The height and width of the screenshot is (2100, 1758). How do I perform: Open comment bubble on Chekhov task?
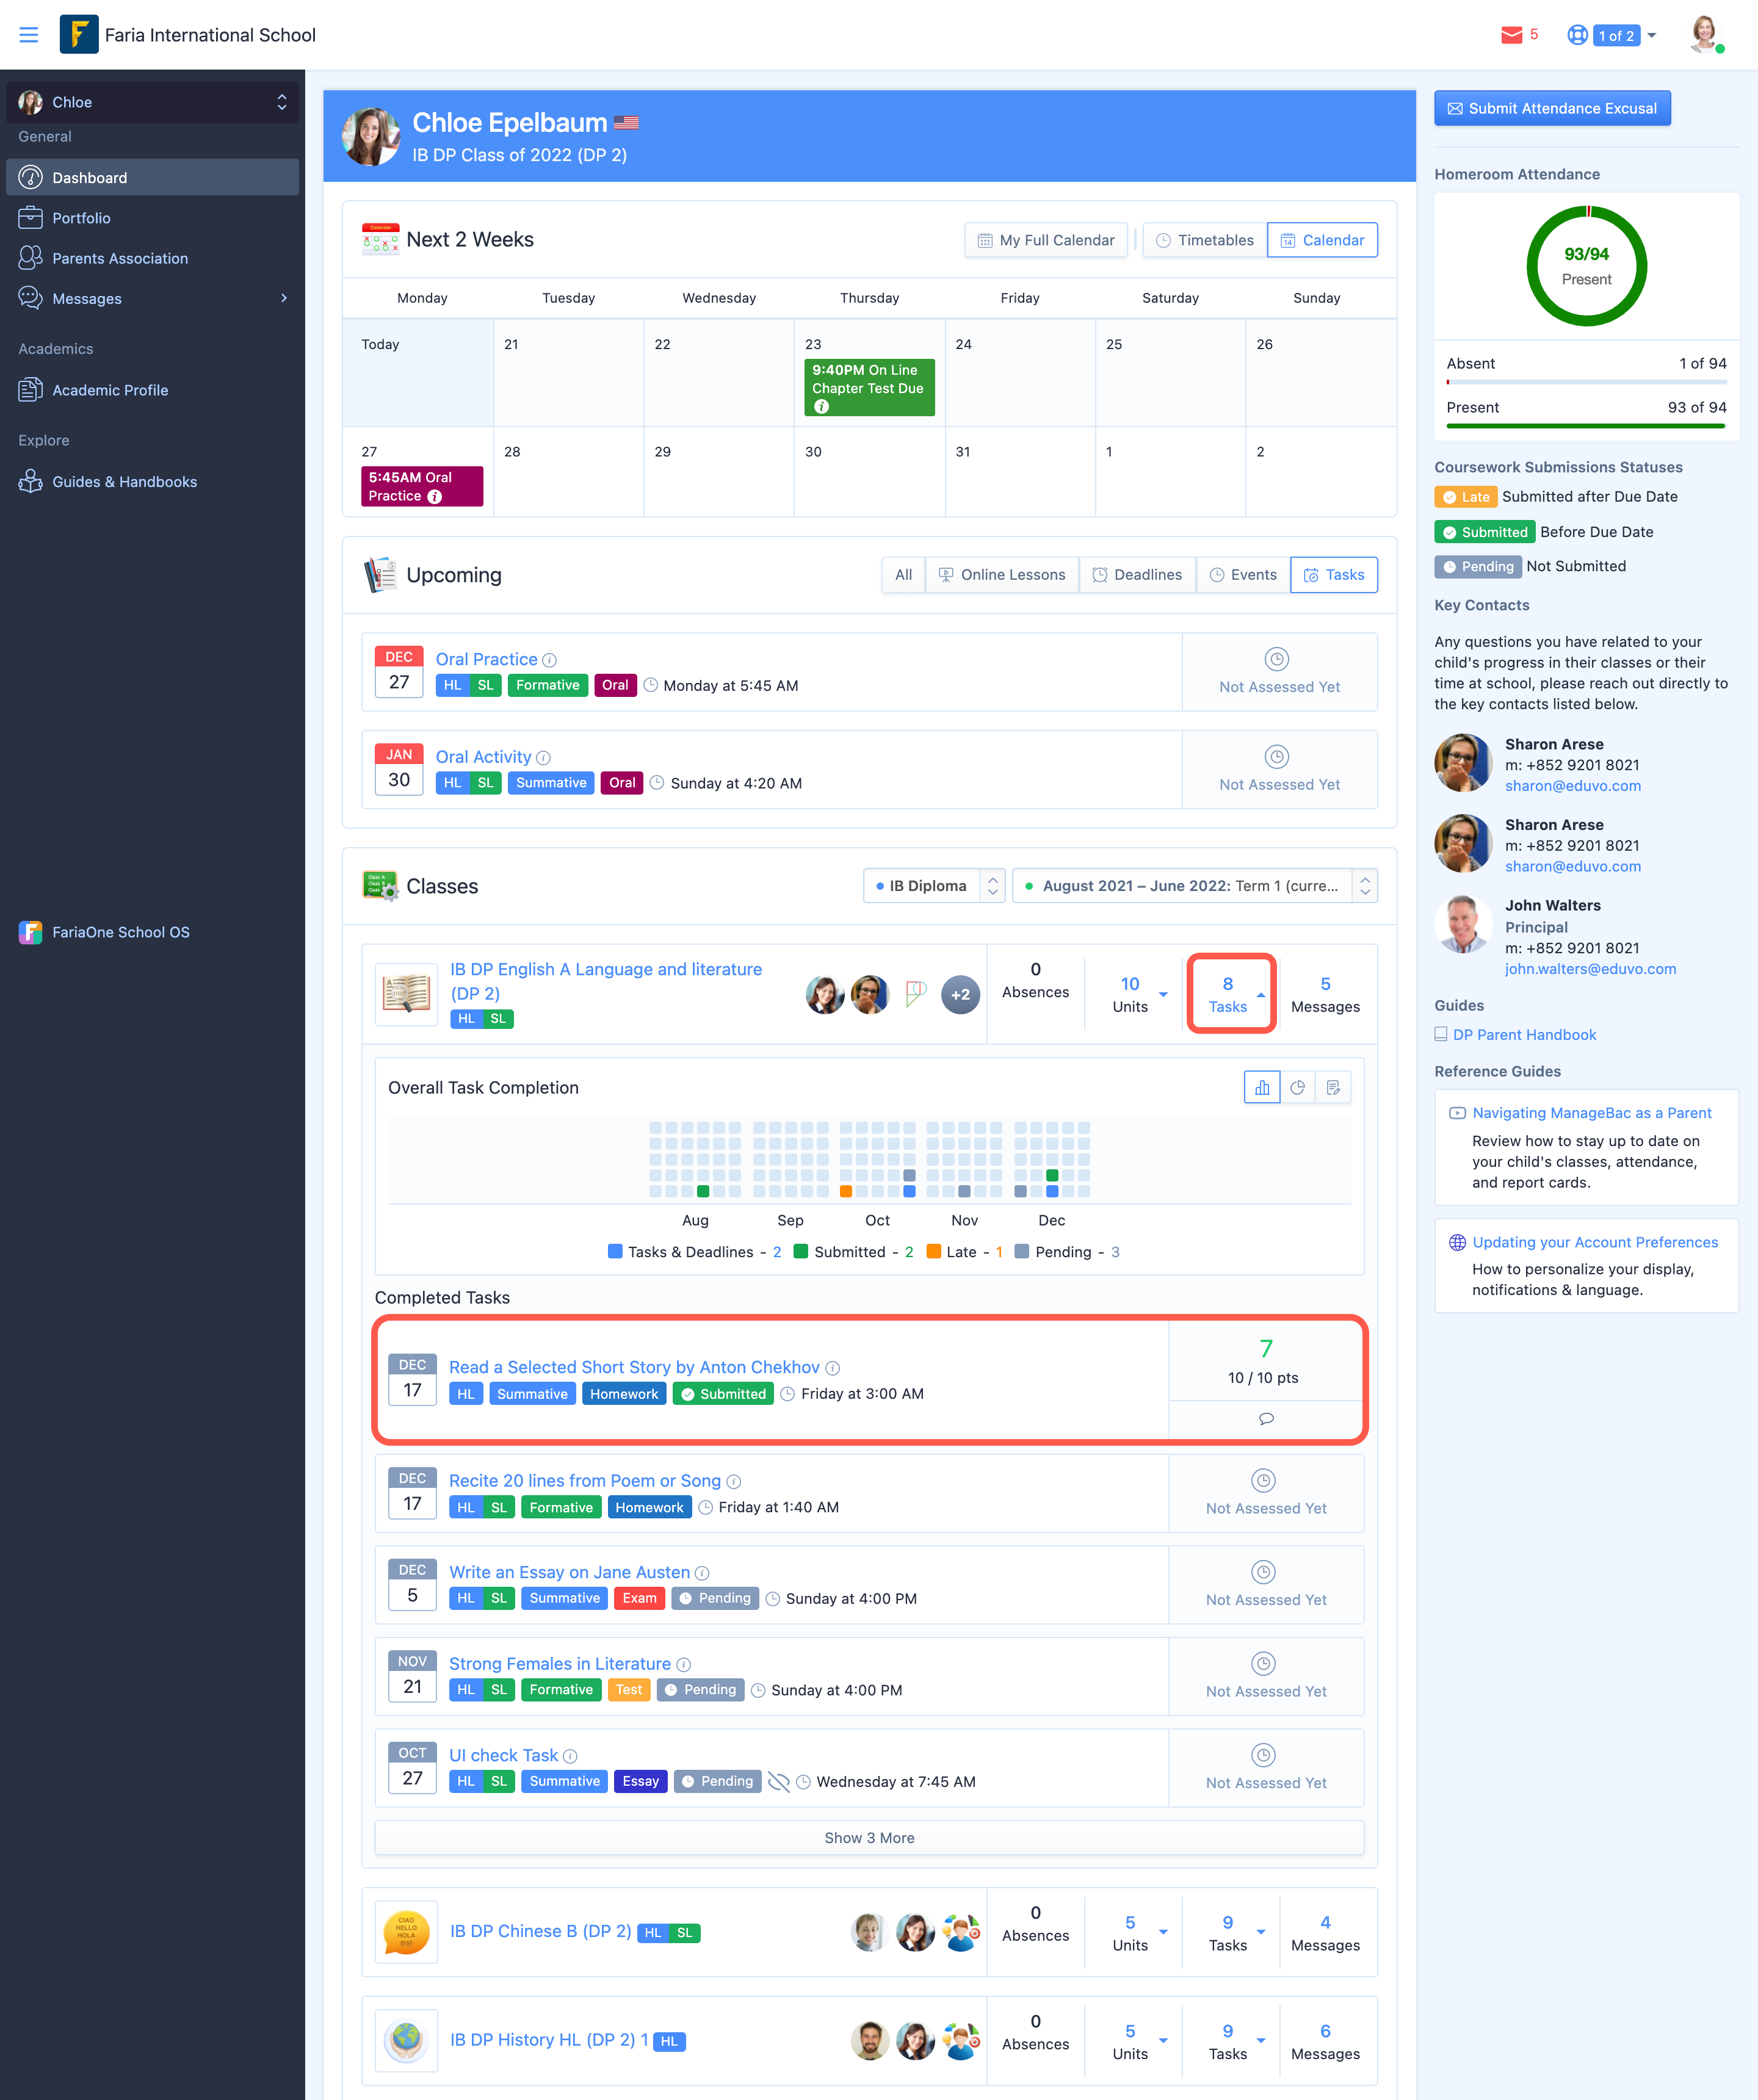click(1266, 1418)
